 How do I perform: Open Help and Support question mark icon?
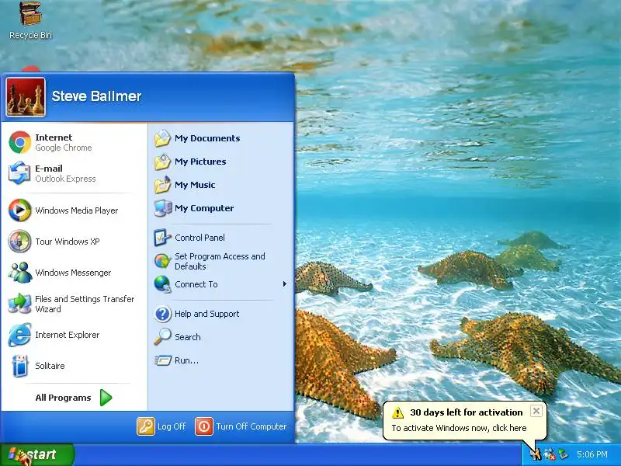point(163,314)
